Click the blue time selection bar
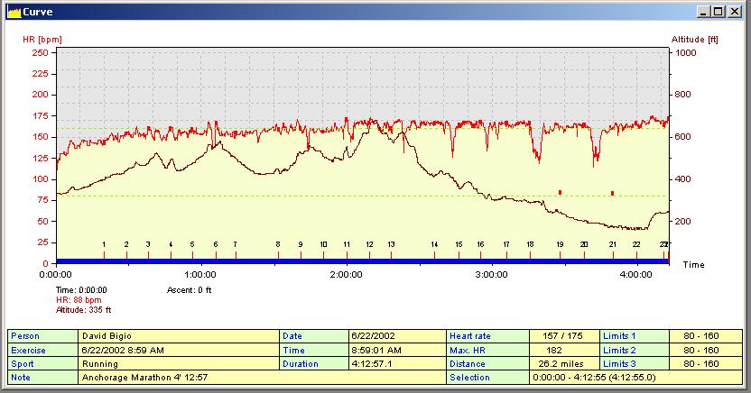Image resolution: width=751 pixels, height=393 pixels. [x=361, y=261]
